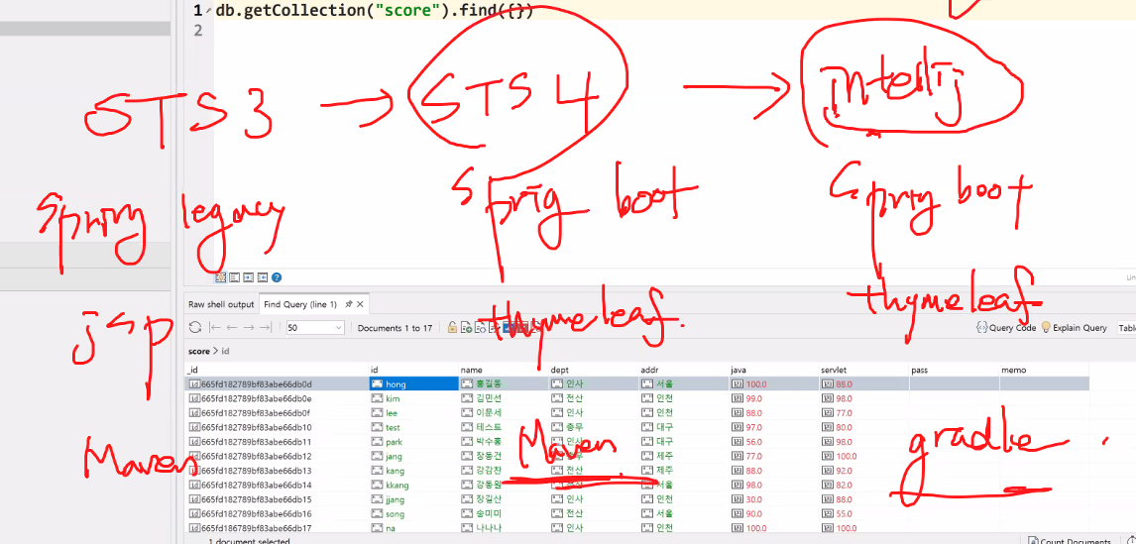Click line number 2 in the editor
1136x544 pixels.
pos(198,30)
